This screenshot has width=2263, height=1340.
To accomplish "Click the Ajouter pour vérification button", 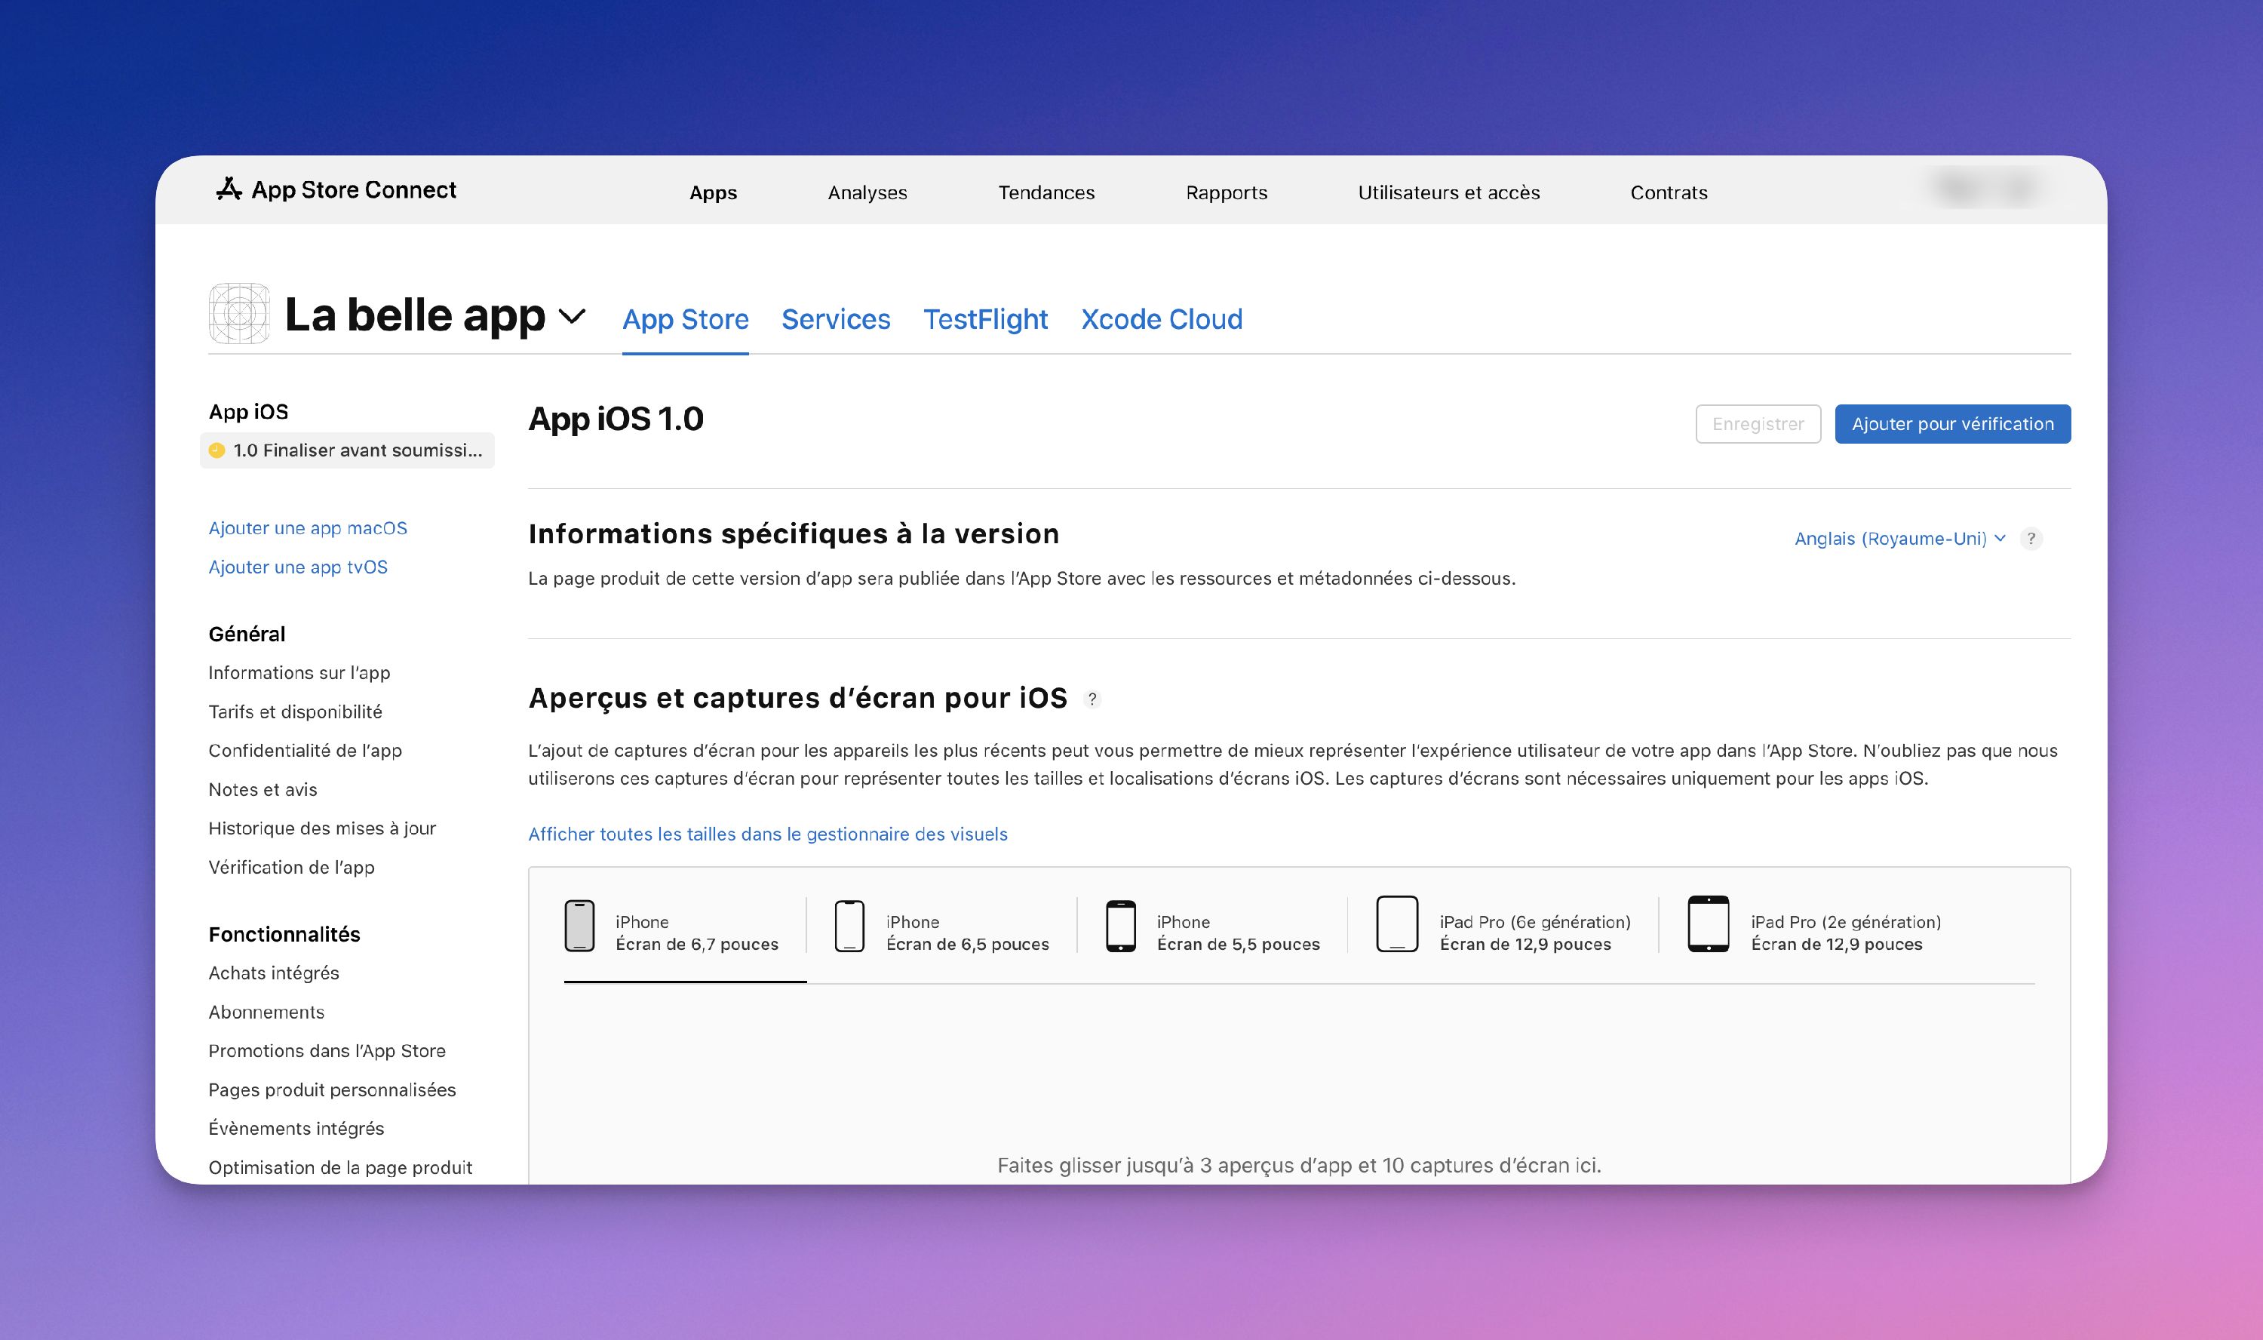I will click(1951, 423).
